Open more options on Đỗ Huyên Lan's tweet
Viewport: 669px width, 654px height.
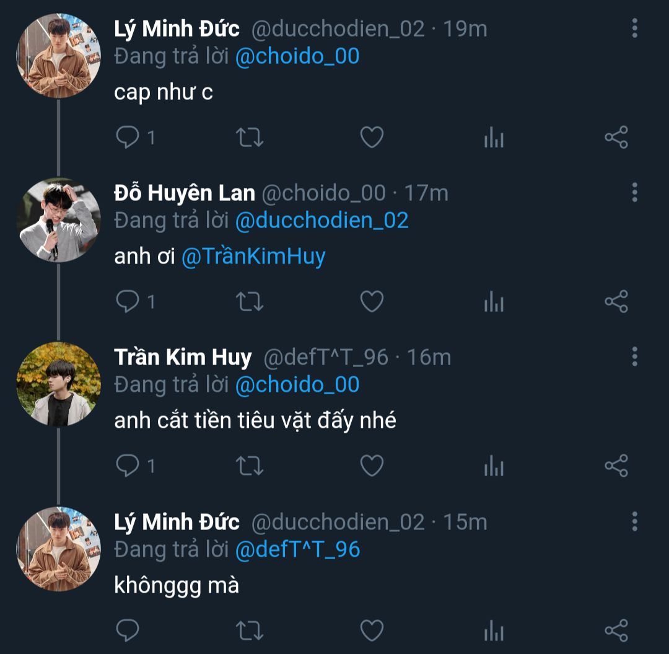tap(634, 193)
